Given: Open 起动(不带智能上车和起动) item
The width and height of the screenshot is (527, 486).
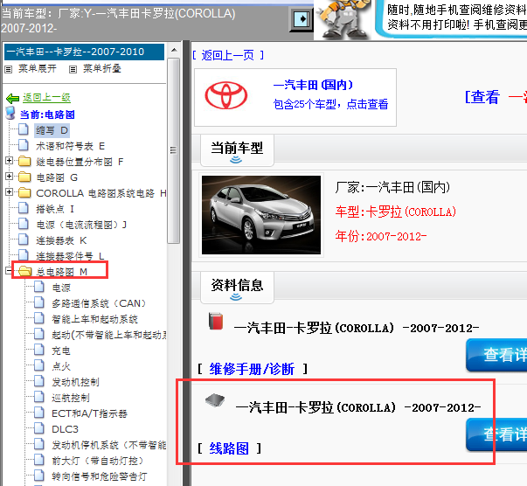Looking at the screenshot, I should (x=109, y=335).
